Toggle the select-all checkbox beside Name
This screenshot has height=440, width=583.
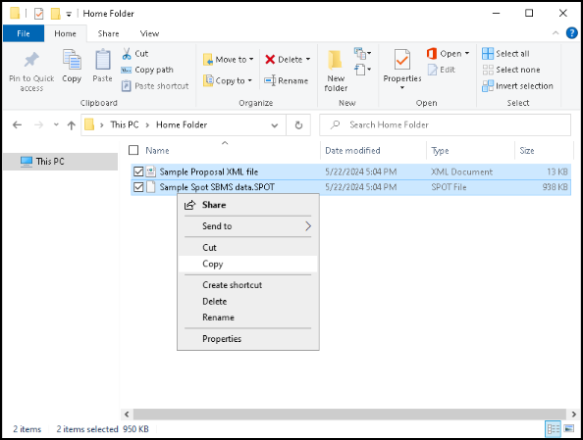[133, 150]
